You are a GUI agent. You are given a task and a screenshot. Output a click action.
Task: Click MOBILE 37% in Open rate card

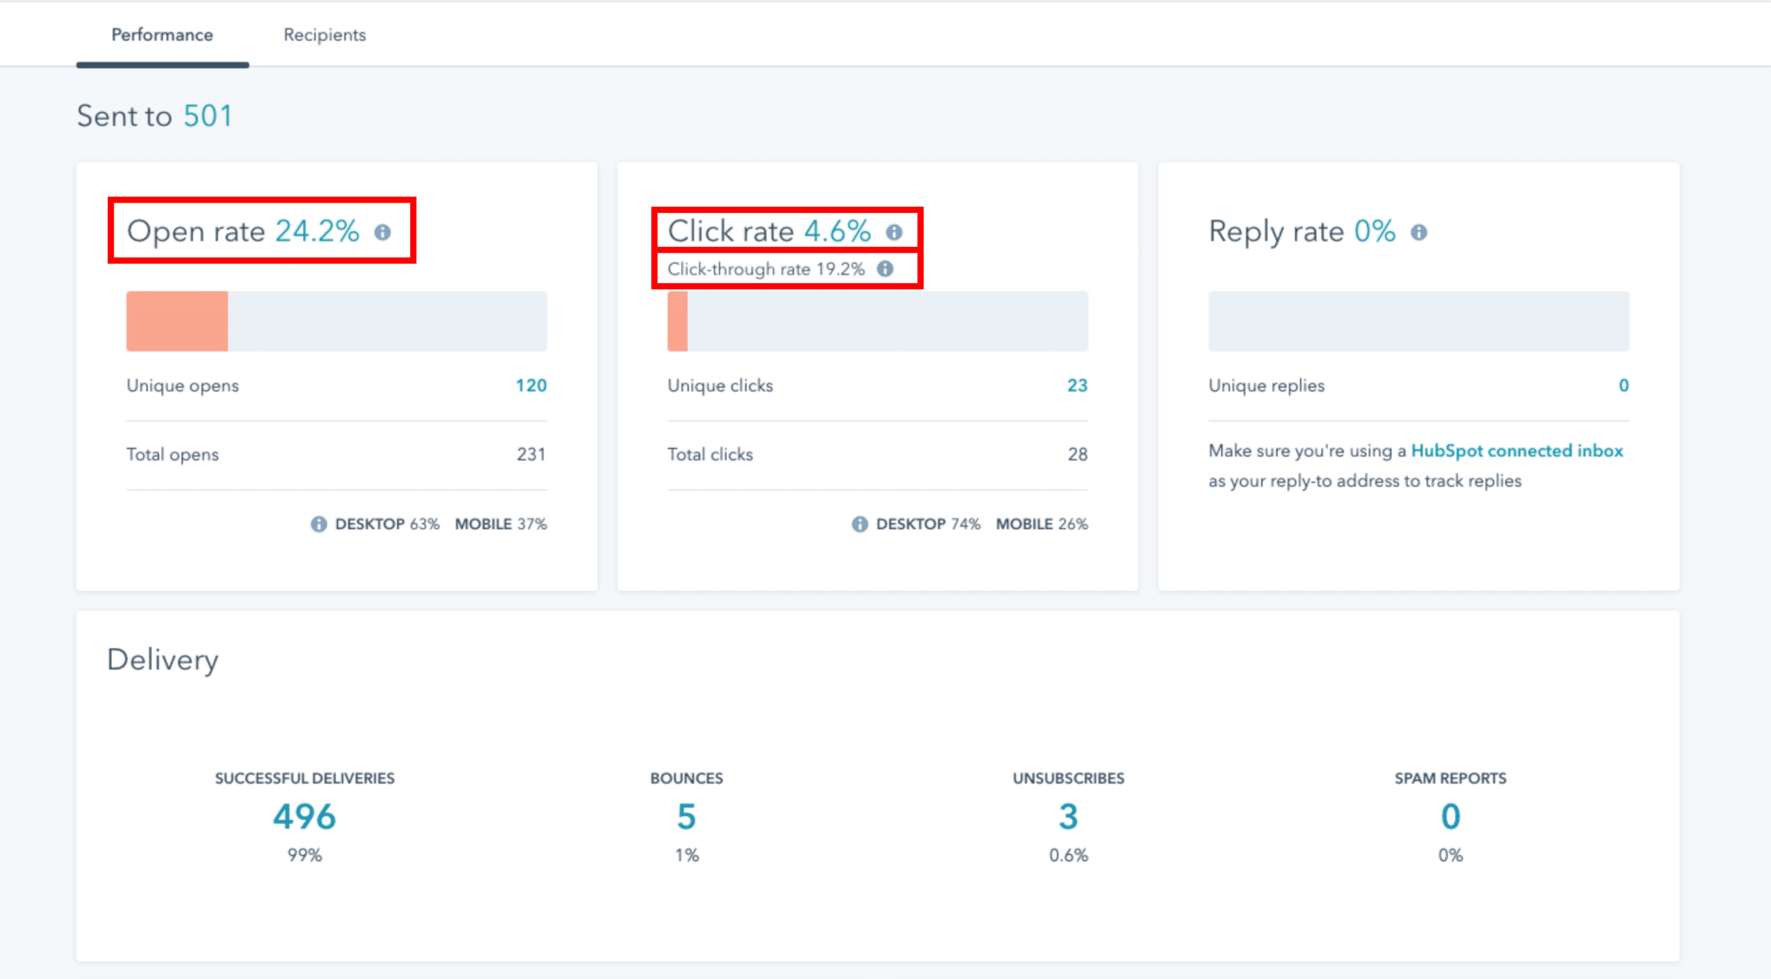[501, 524]
